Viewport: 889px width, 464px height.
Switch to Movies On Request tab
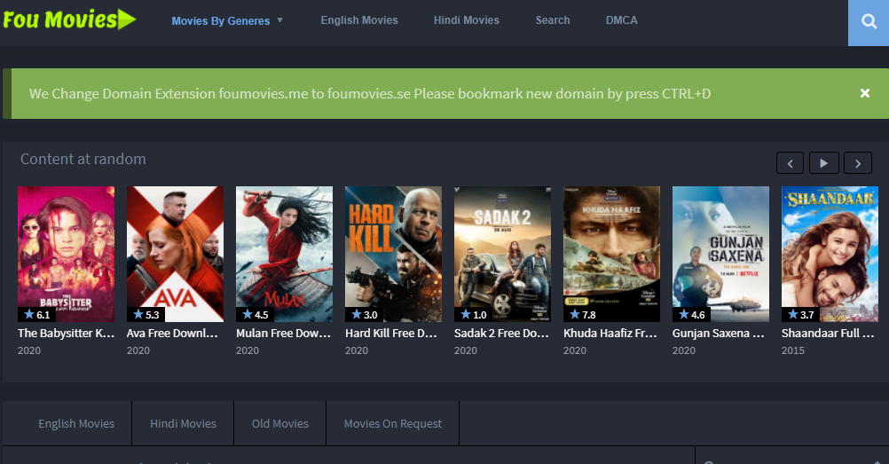pyautogui.click(x=393, y=424)
